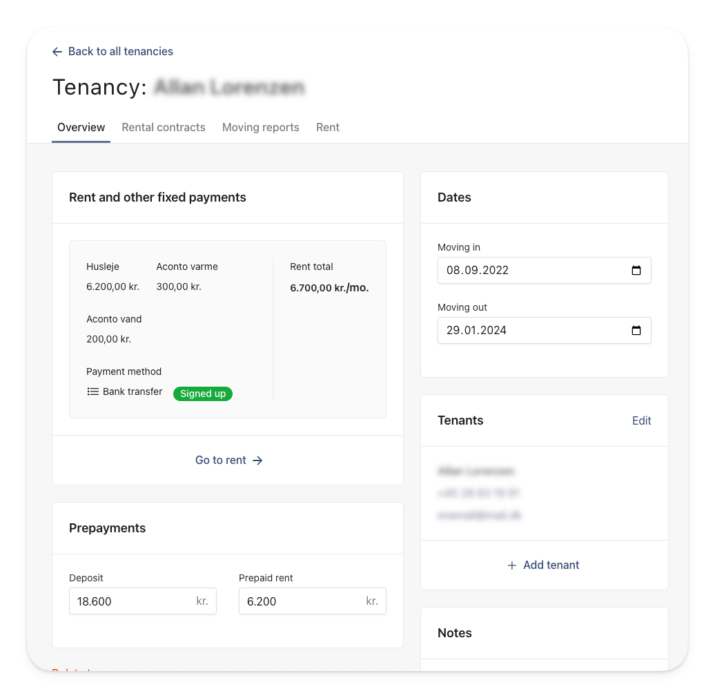Open calendar picker for Moving out date

pos(636,330)
